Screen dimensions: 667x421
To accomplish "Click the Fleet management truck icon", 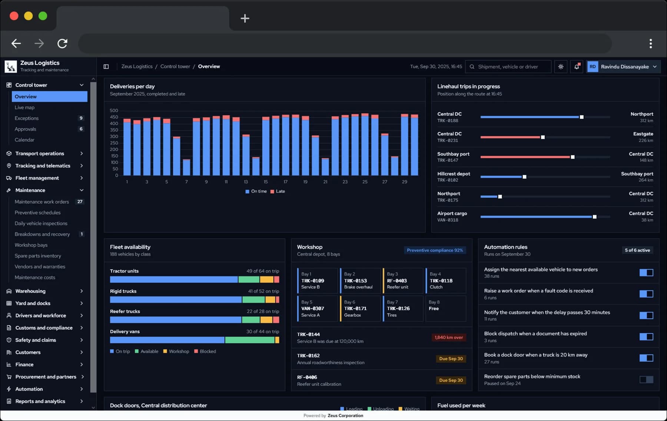I will point(9,178).
